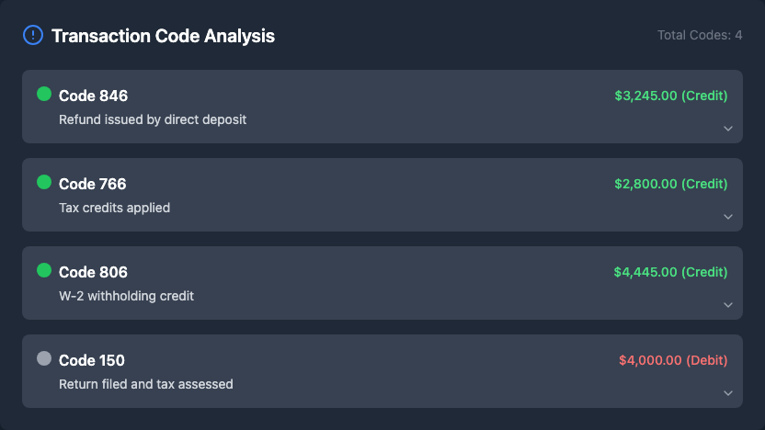This screenshot has height=430, width=765.
Task: Click the Transaction Code Analysis title
Action: (x=163, y=37)
